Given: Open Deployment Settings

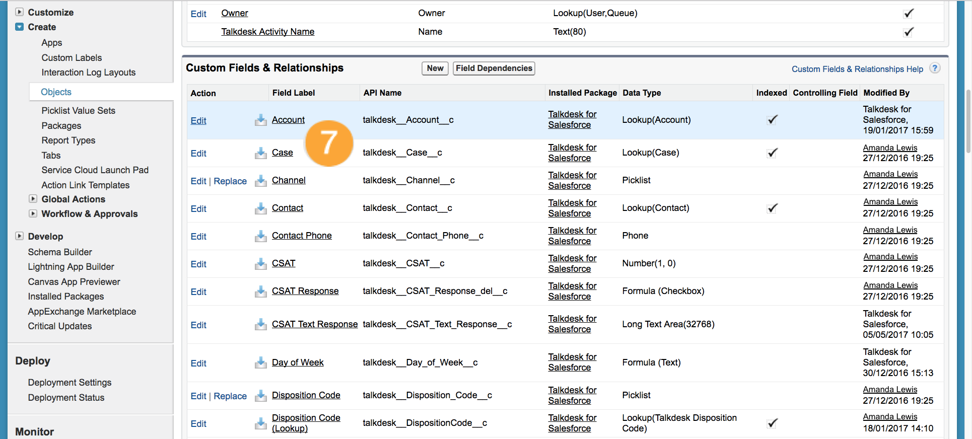Looking at the screenshot, I should click(70, 383).
